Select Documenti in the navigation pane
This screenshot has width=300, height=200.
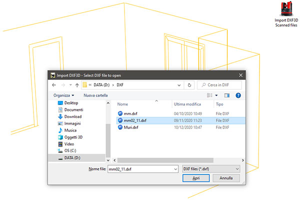coord(73,109)
